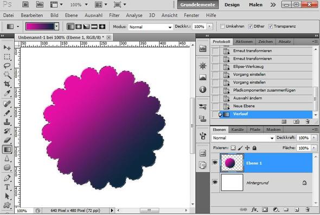Open the Datei menu
This screenshot has height=215, width=320.
click(x=9, y=15)
